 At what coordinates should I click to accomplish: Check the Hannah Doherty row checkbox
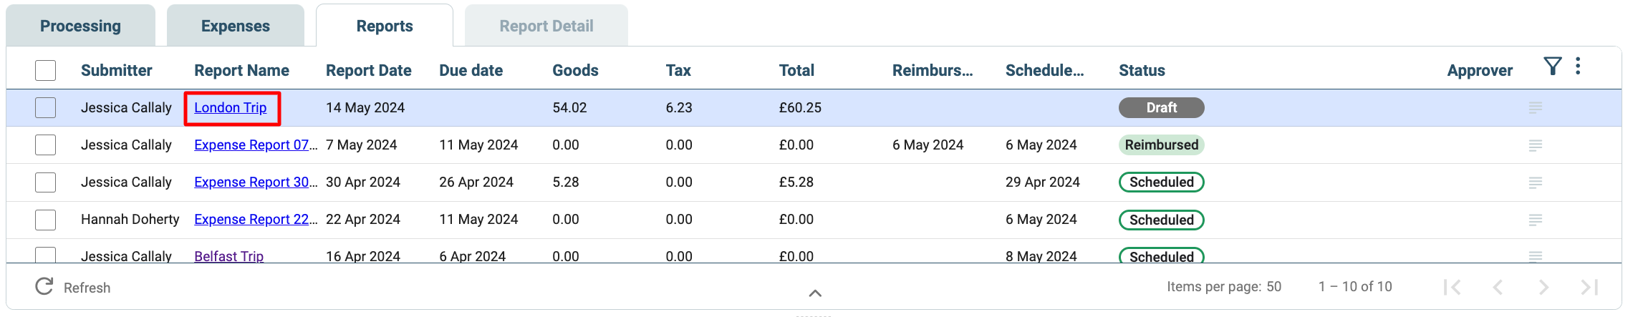45,220
